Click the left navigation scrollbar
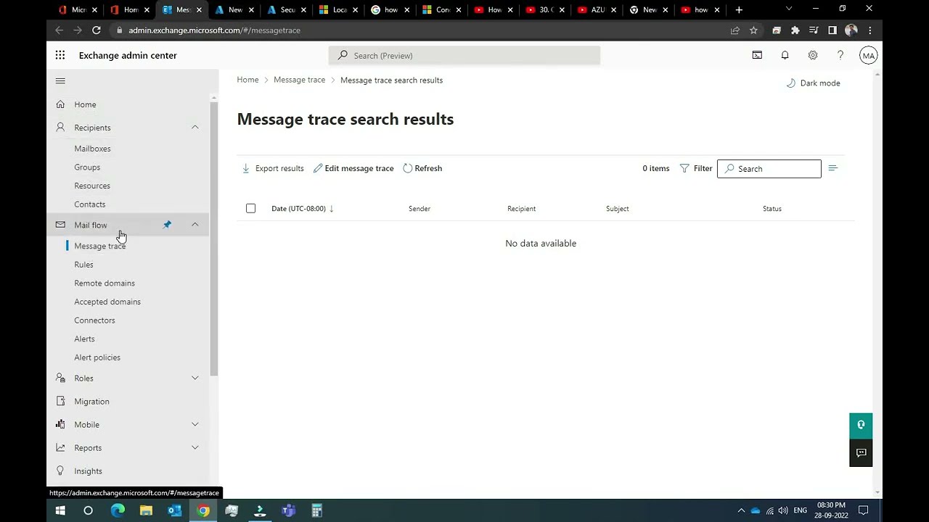Image resolution: width=929 pixels, height=522 pixels. [213, 239]
